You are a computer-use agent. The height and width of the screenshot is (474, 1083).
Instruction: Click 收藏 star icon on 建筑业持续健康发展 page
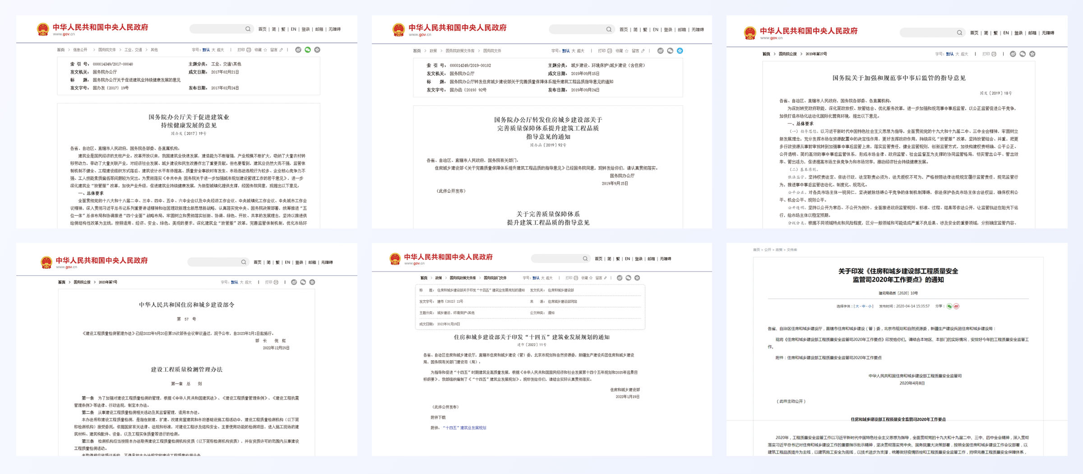coord(265,50)
